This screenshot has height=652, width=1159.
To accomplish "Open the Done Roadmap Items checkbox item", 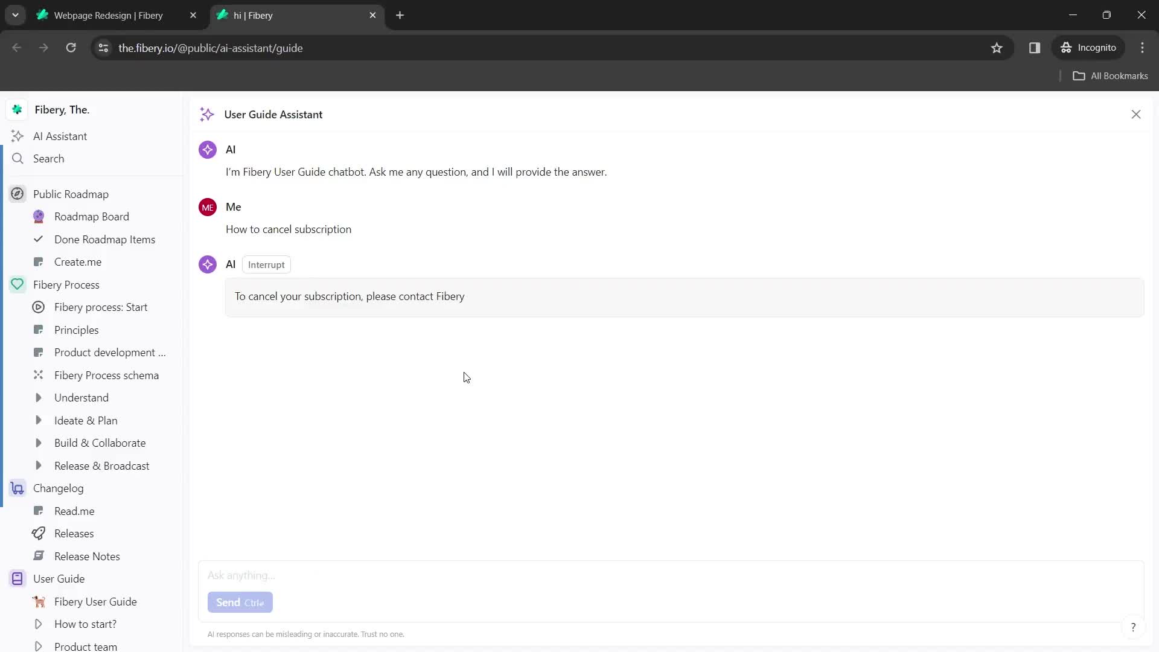I will click(x=104, y=239).
